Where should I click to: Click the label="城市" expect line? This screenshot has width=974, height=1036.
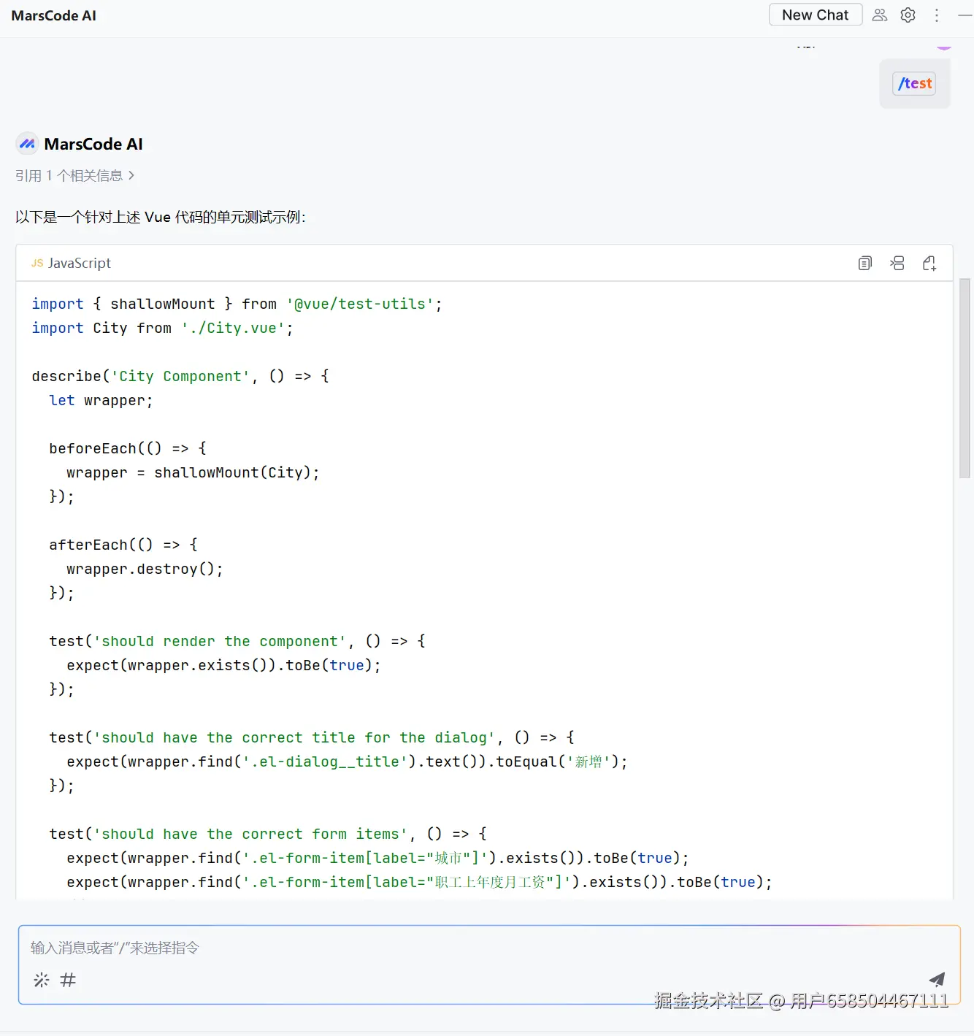click(x=377, y=858)
